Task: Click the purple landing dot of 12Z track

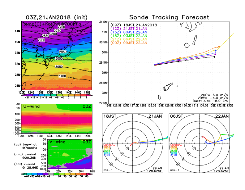Action: tap(215, 54)
